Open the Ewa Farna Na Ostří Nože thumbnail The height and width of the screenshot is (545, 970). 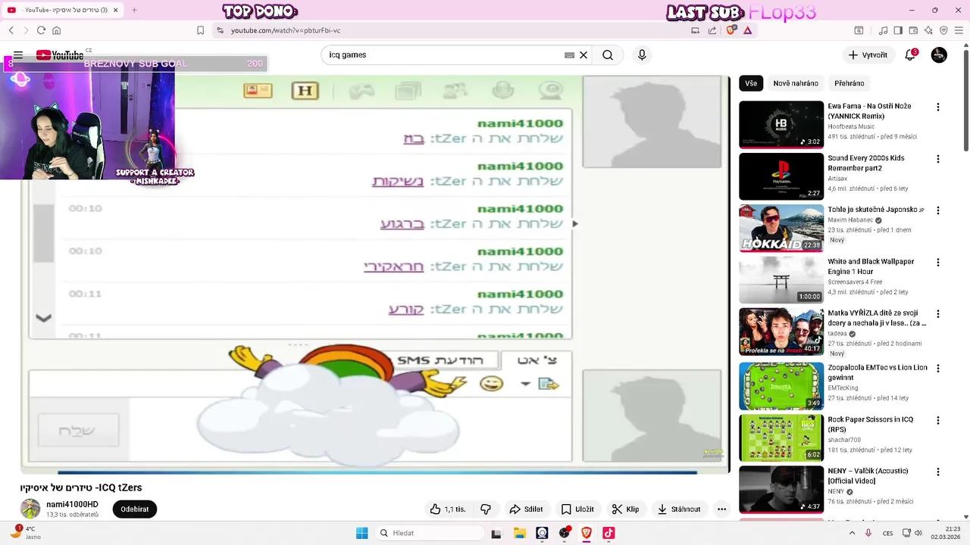(x=781, y=124)
